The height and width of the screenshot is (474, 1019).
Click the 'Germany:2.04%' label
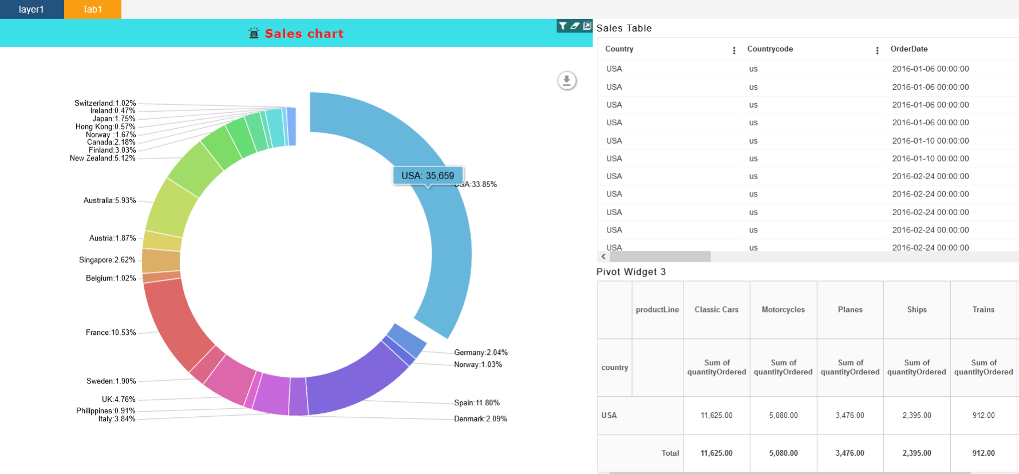481,353
